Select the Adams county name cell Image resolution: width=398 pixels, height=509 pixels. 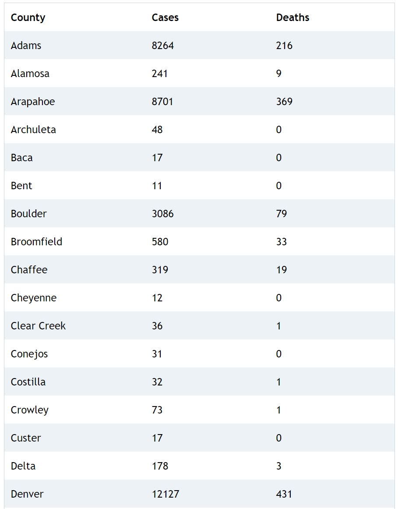click(26, 46)
